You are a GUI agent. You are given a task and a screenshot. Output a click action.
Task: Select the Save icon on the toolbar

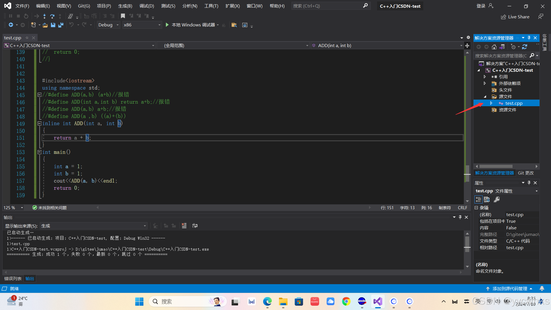click(x=53, y=25)
